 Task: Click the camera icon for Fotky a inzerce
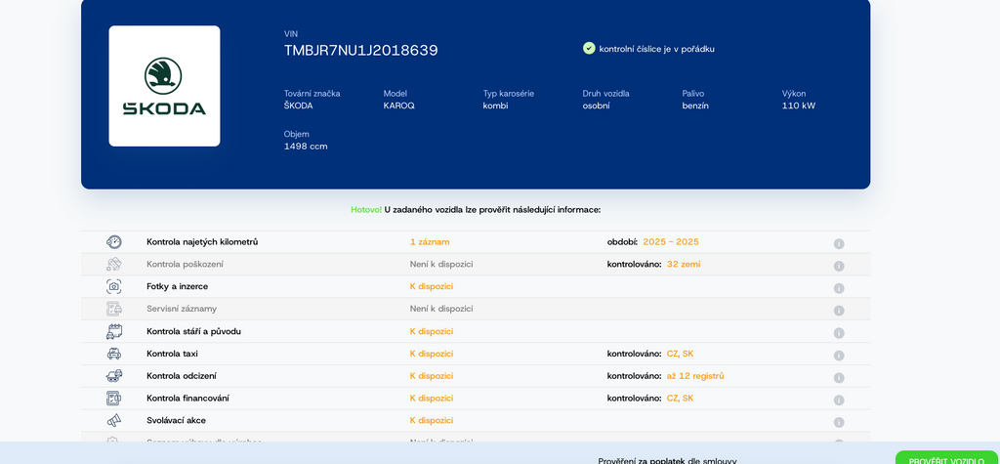coord(114,286)
